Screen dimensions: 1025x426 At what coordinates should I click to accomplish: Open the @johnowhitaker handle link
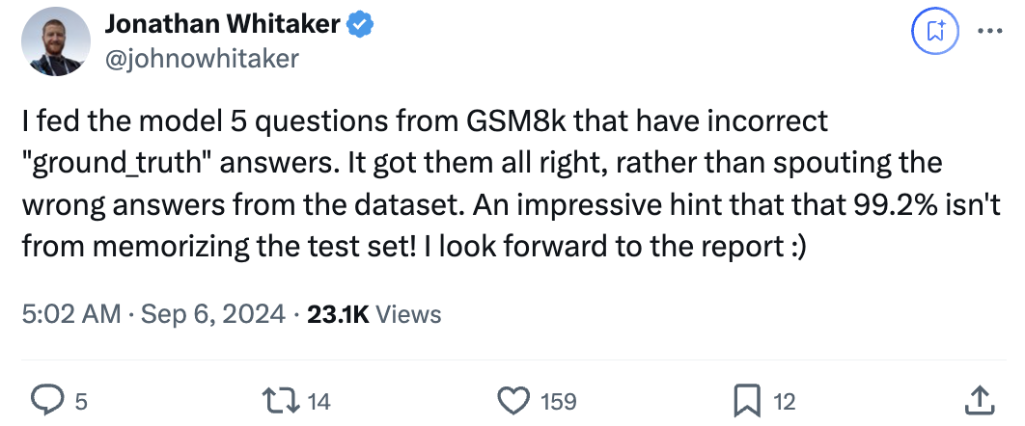(202, 59)
